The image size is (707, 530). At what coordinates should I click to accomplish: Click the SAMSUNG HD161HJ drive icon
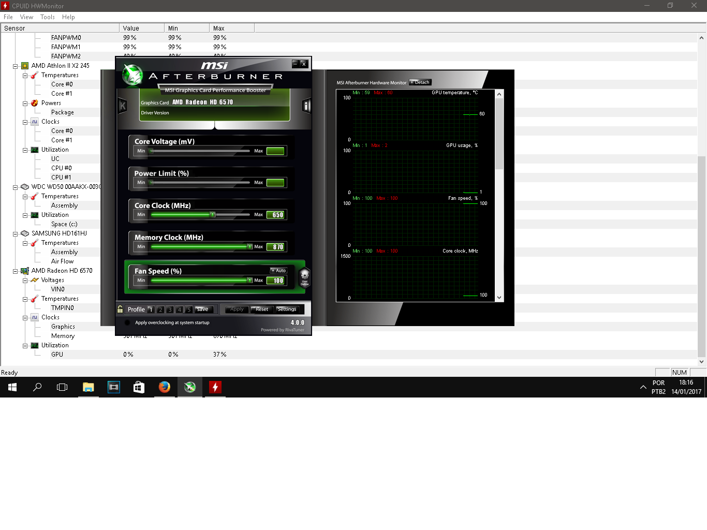tap(25, 233)
